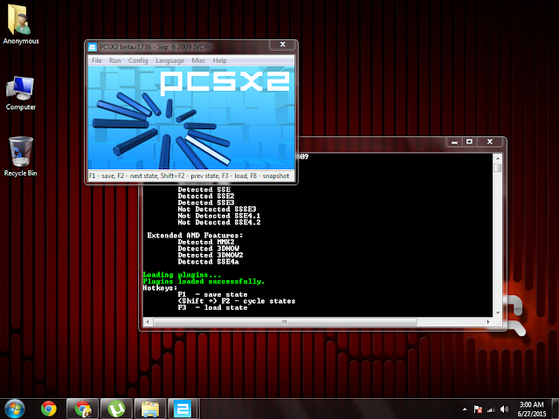Show hidden system tray icons
Screen dimensions: 559x419
point(465,409)
